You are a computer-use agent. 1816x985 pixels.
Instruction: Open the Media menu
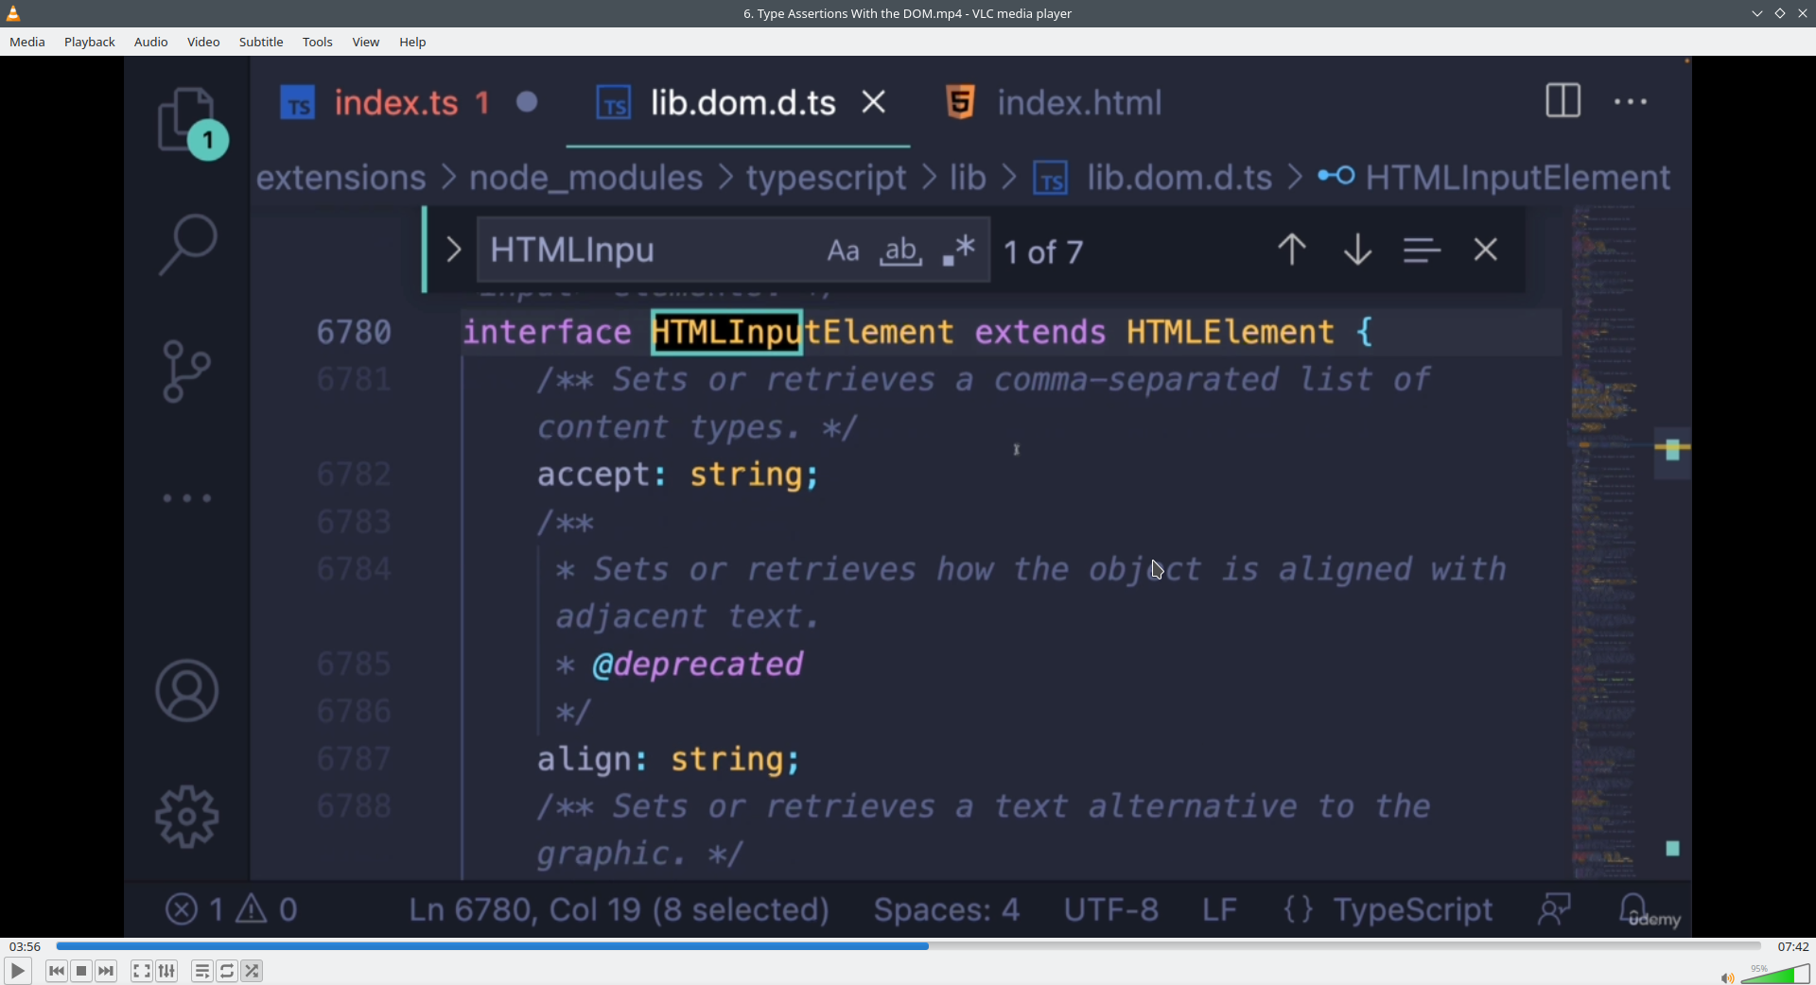tap(27, 43)
